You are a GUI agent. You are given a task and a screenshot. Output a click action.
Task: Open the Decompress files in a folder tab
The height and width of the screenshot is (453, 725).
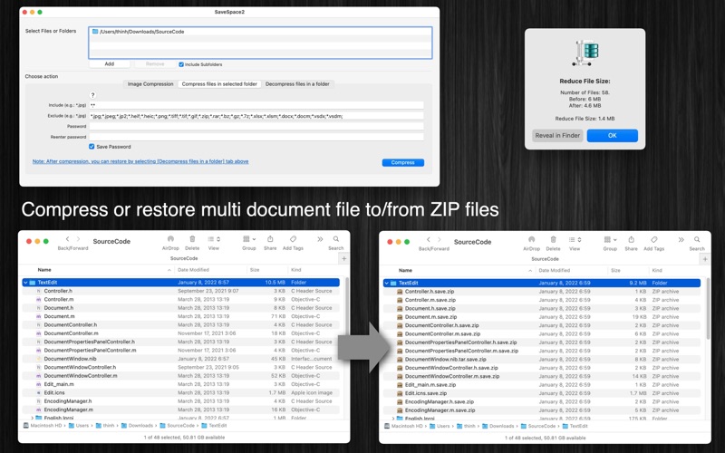[297, 84]
